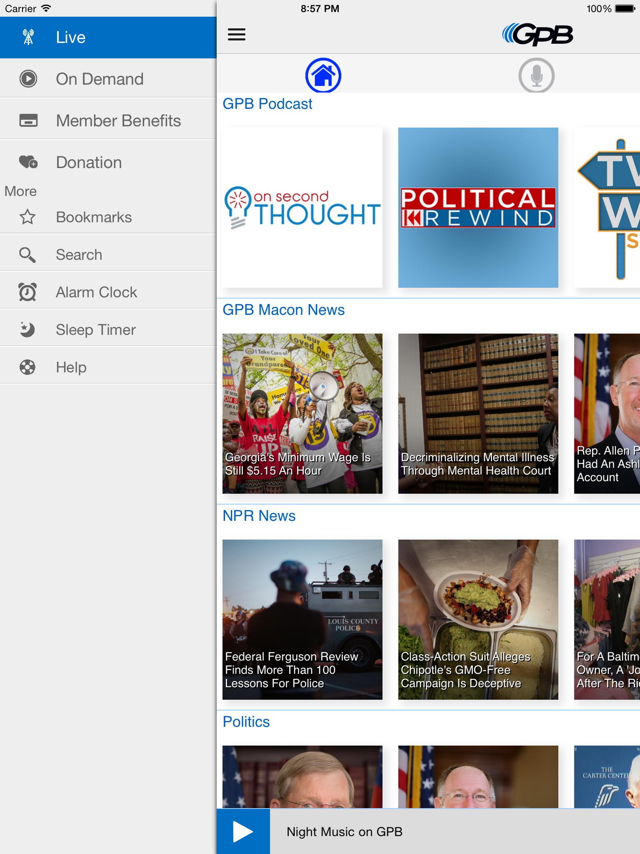Open the On Demand menu item

[x=108, y=79]
